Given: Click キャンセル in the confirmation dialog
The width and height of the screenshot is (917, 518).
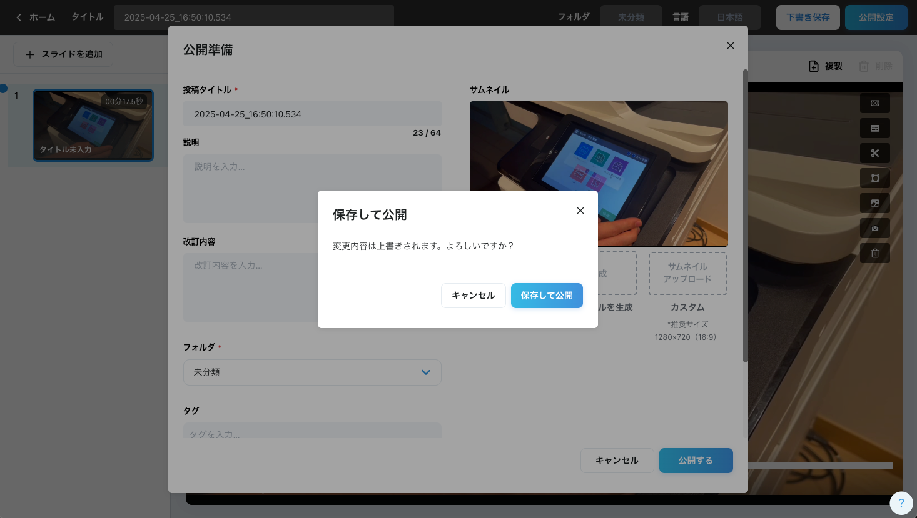Looking at the screenshot, I should pos(474,296).
